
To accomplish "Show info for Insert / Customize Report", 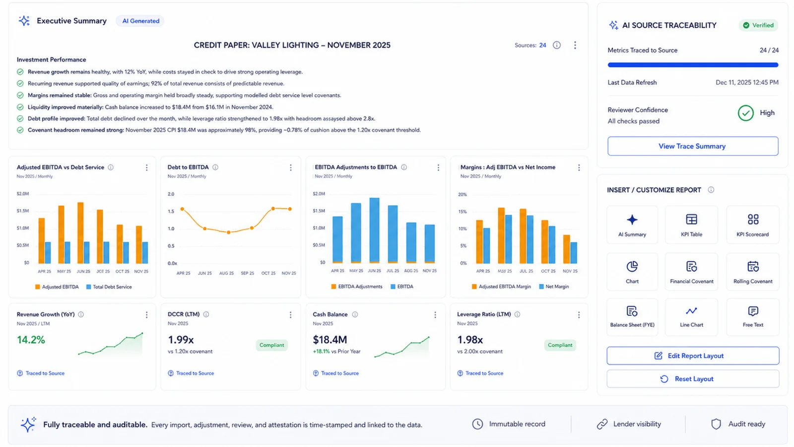I will click(711, 190).
